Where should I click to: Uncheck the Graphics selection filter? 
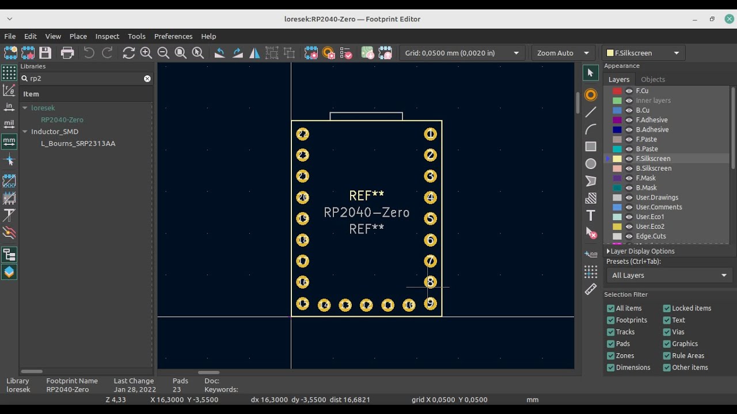pyautogui.click(x=667, y=344)
